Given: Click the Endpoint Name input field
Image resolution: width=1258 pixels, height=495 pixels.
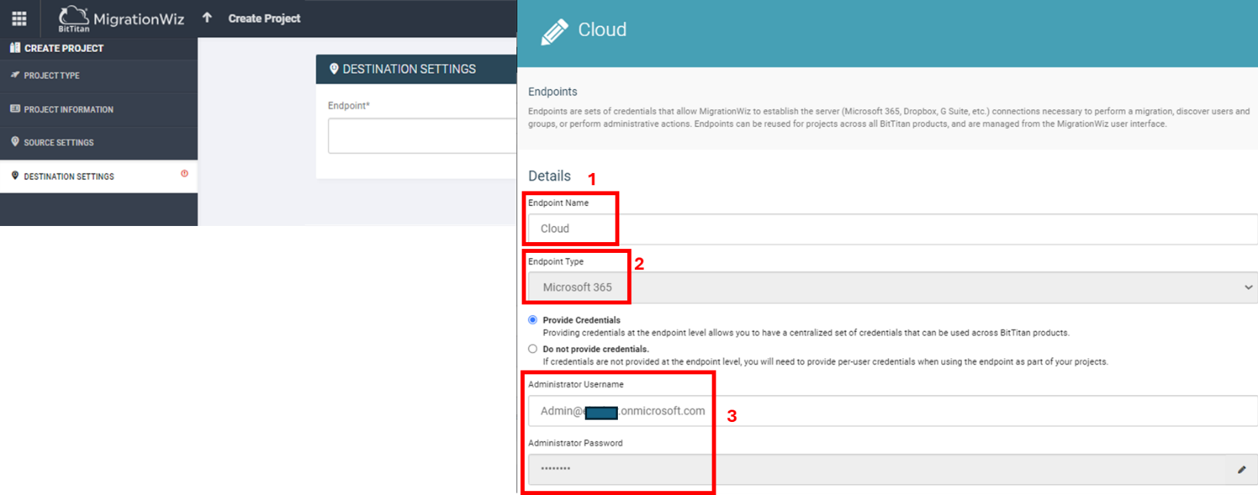Looking at the screenshot, I should tap(893, 229).
